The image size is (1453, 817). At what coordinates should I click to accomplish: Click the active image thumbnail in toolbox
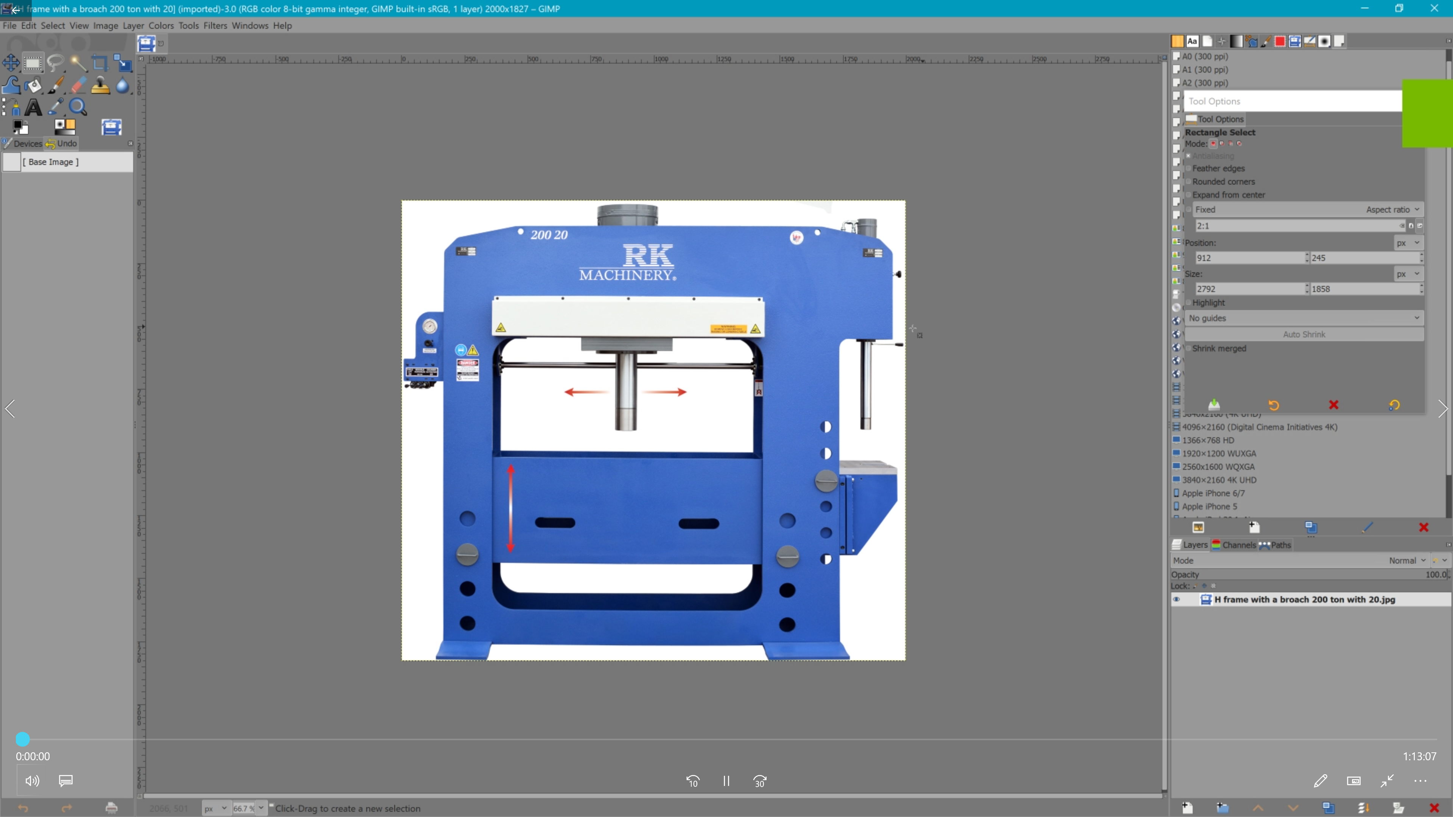coord(111,127)
